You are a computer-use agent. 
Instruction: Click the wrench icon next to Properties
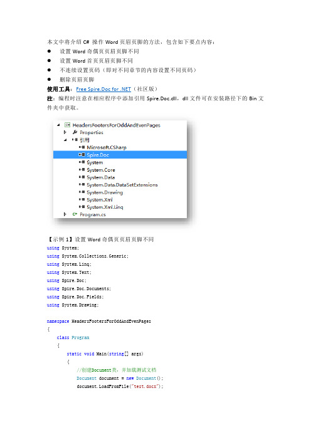[x=75, y=132]
